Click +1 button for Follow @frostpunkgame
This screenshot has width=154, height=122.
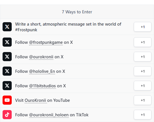pos(143,42)
